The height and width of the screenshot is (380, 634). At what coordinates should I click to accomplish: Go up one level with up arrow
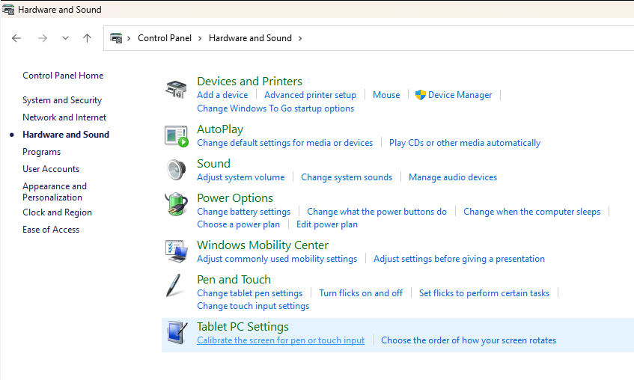pos(87,38)
